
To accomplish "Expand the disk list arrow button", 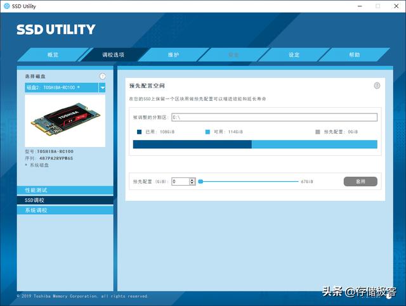I will [x=102, y=87].
